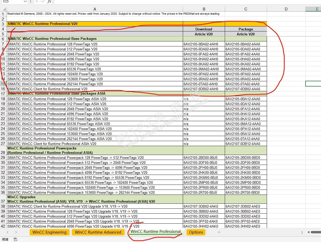Click cell 6AV2105-2DF00-0BD0
The width and height of the screenshot is (321, 242).
[x=246, y=163]
